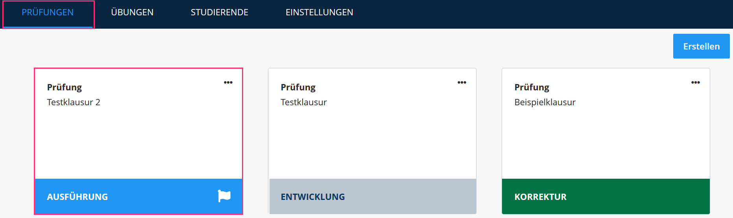The height and width of the screenshot is (218, 733).
Task: Switch to the ÜBUNGEN tab
Action: pyautogui.click(x=132, y=13)
